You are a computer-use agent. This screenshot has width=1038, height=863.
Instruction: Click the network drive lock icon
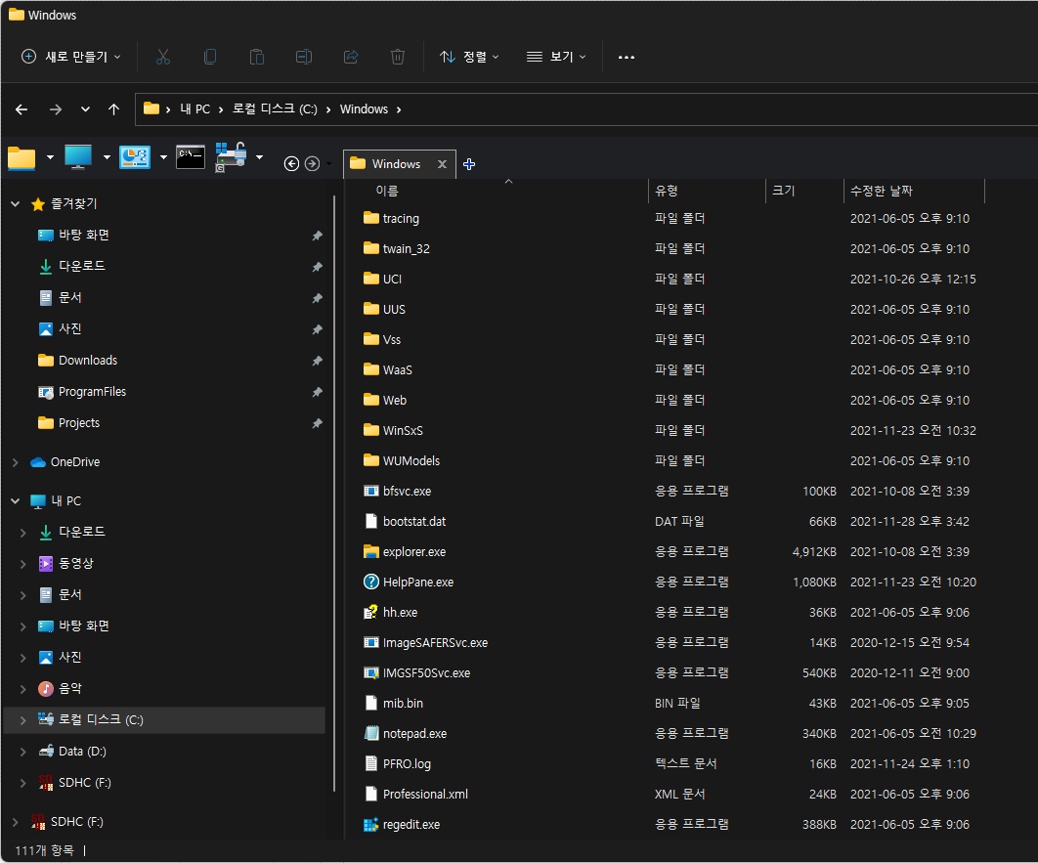(231, 156)
